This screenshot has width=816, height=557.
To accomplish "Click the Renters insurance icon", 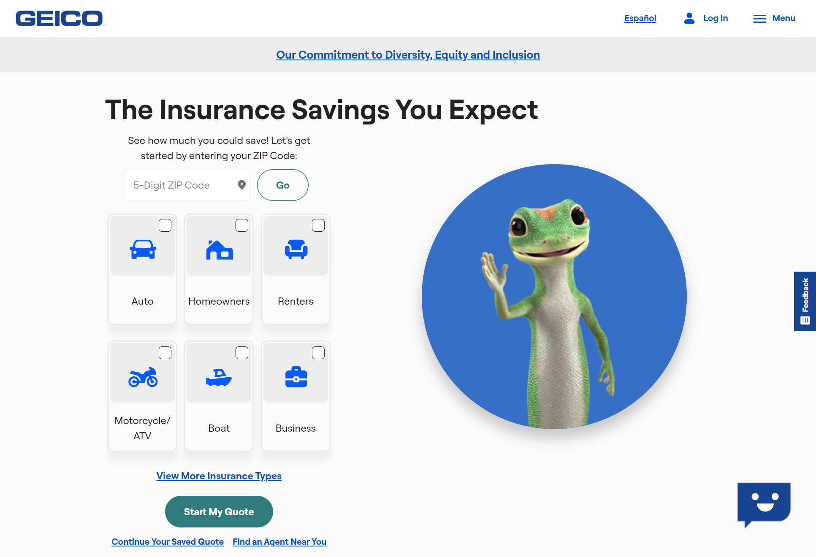I will click(295, 250).
